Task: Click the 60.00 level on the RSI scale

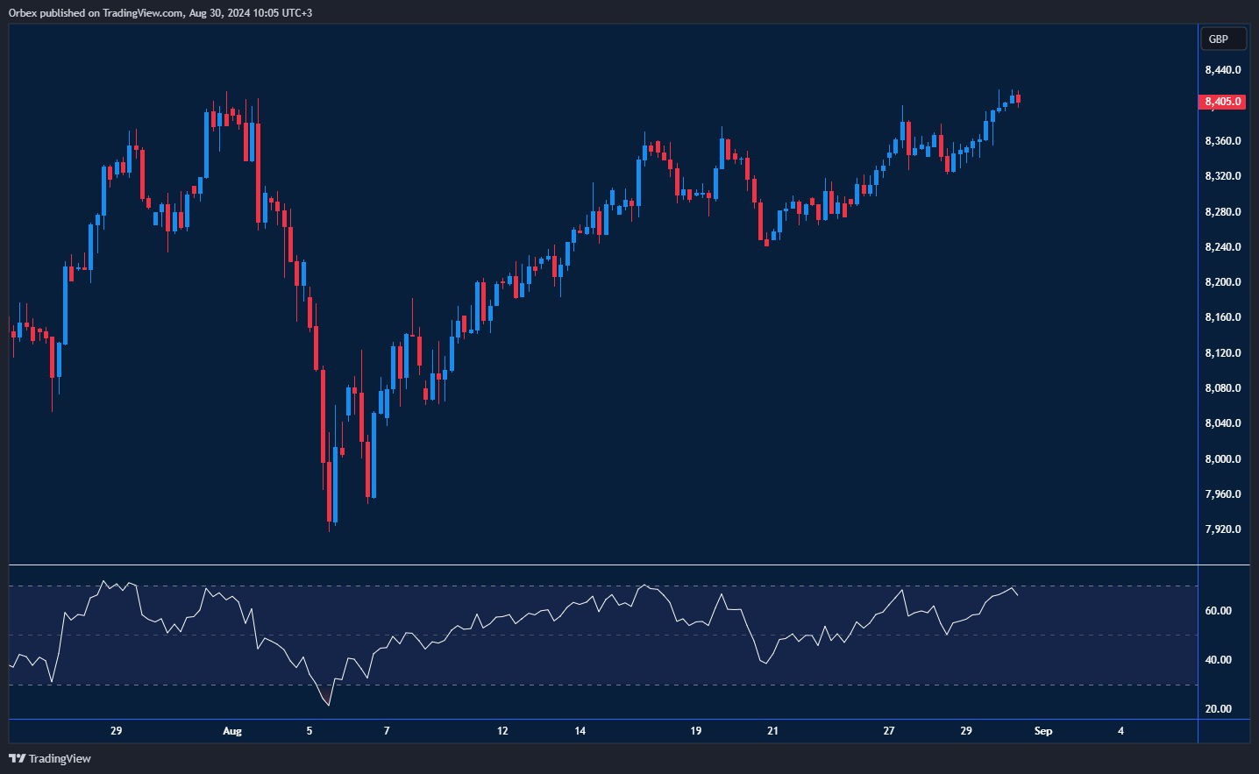Action: [x=1218, y=611]
